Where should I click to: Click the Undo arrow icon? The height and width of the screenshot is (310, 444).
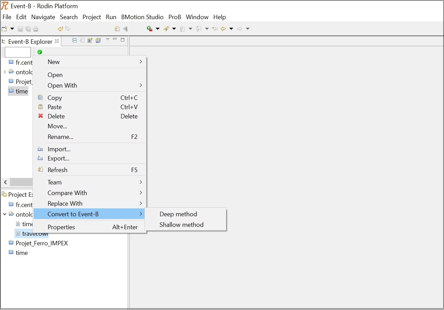point(60,29)
